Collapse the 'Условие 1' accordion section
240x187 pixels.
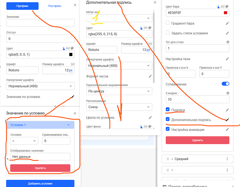[x=68, y=125]
